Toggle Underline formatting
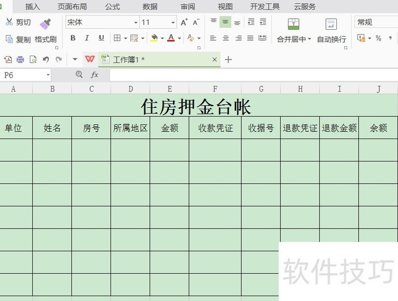 pyautogui.click(x=101, y=38)
